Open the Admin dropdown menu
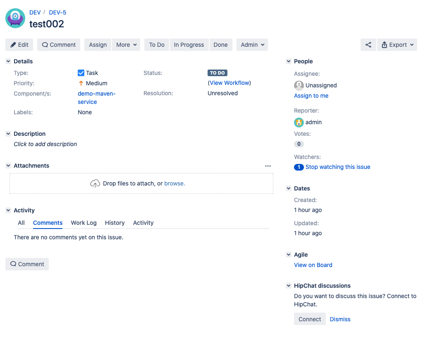The width and height of the screenshot is (423, 337). click(x=252, y=45)
